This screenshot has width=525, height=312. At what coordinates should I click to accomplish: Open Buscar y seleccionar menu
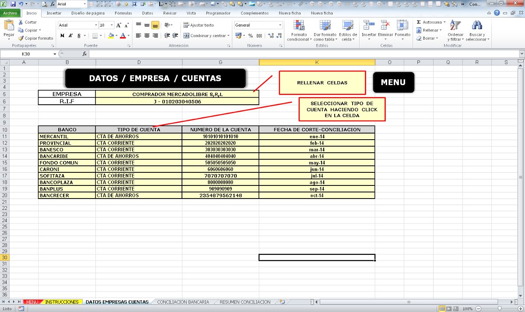[x=477, y=31]
